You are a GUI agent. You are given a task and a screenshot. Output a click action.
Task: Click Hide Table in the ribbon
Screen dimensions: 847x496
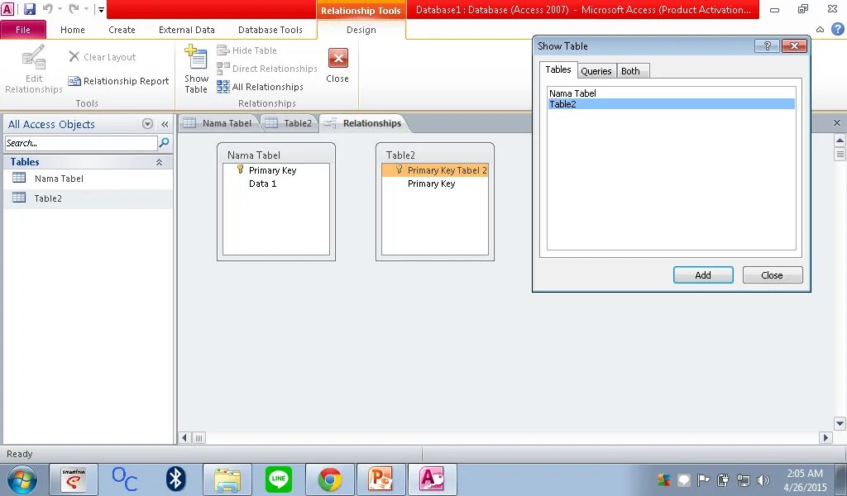[x=246, y=50]
